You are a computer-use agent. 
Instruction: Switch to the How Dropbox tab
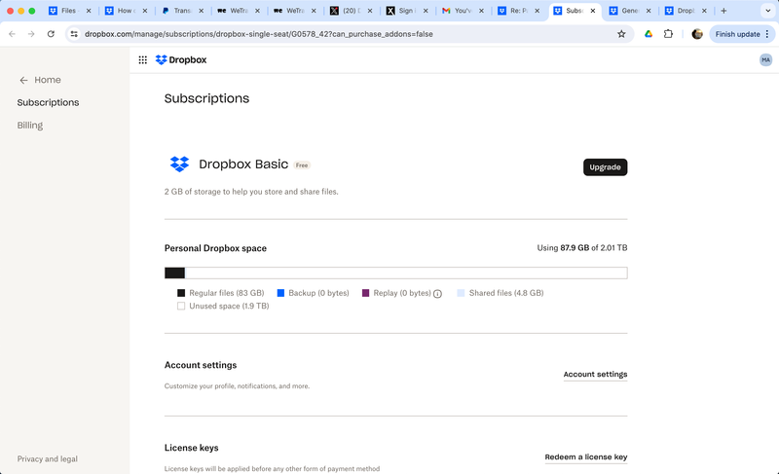pos(125,11)
